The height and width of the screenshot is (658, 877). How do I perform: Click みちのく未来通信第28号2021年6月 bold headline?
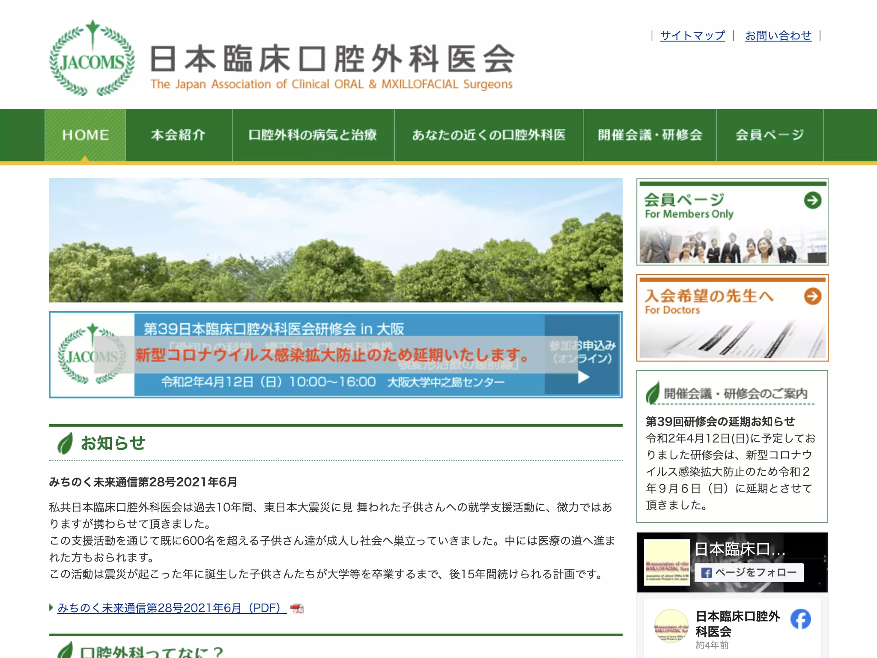click(143, 482)
